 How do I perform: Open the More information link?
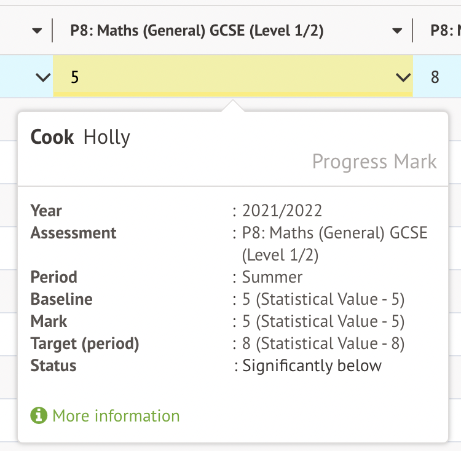point(116,416)
